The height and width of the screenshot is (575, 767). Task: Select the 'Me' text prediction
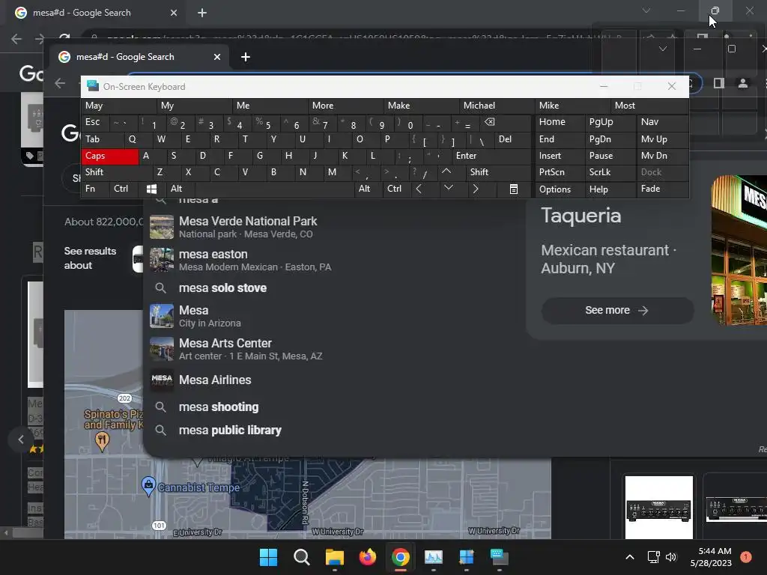click(270, 106)
